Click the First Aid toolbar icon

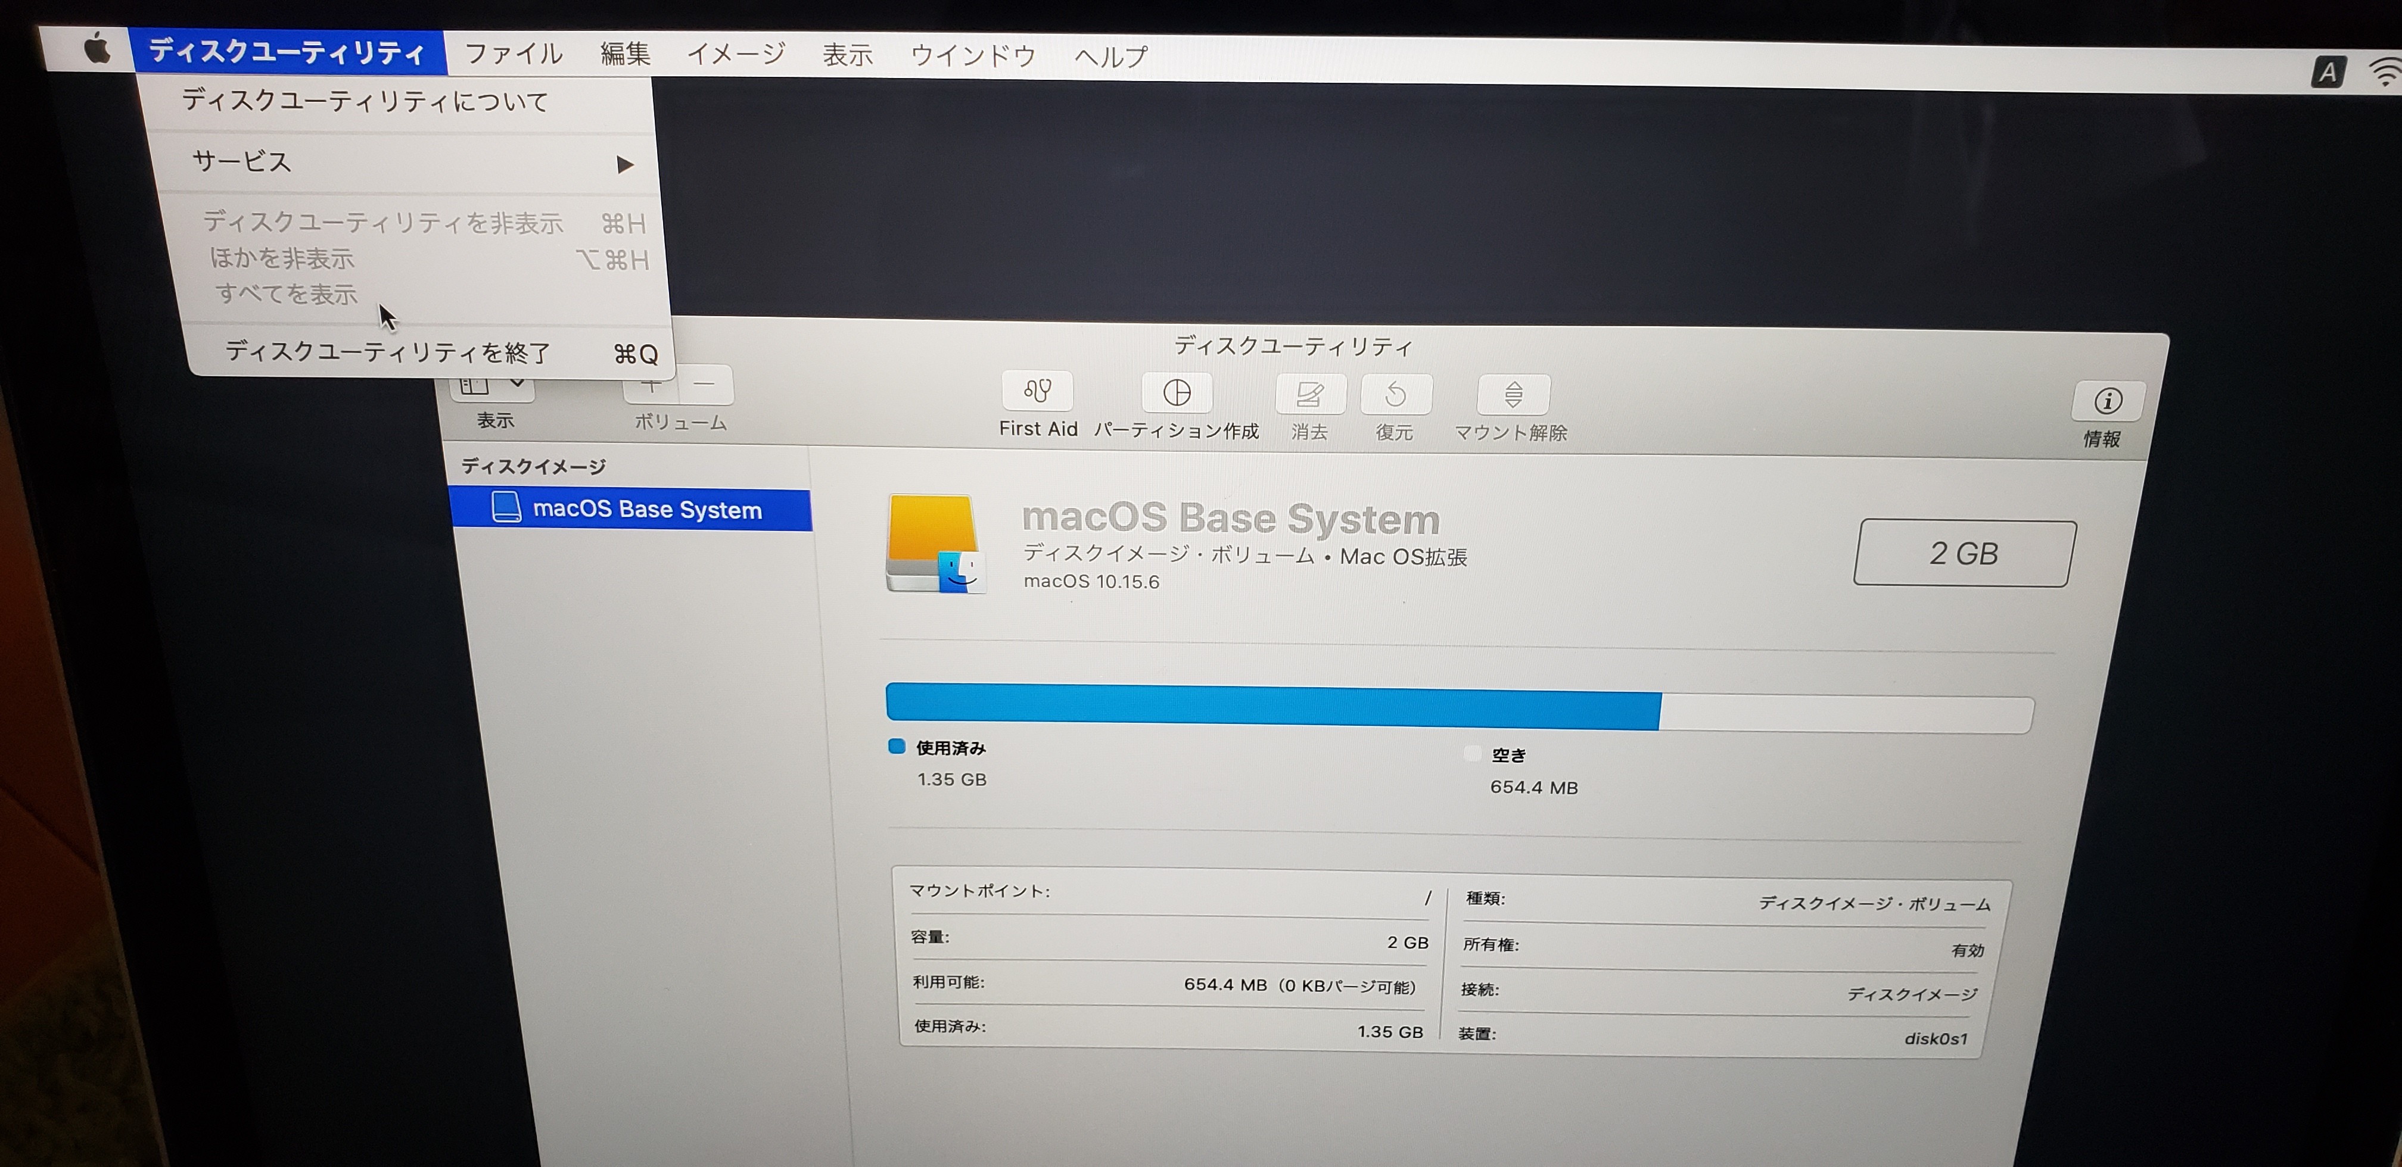pyautogui.click(x=1037, y=391)
